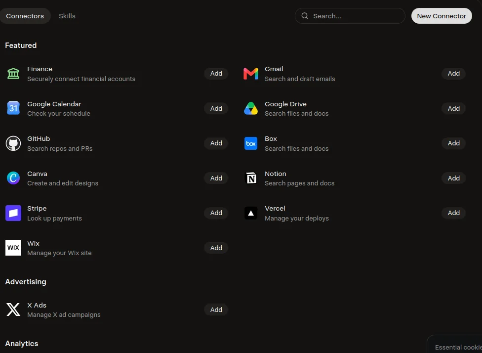The width and height of the screenshot is (482, 353).
Task: Add the GitHub connector
Action: 216,143
